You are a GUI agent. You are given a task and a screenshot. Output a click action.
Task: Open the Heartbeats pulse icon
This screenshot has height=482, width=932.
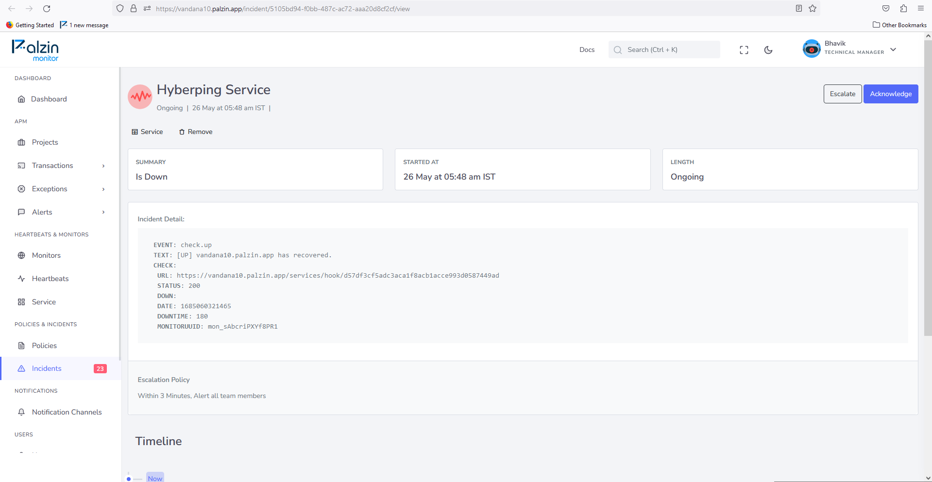(x=21, y=279)
